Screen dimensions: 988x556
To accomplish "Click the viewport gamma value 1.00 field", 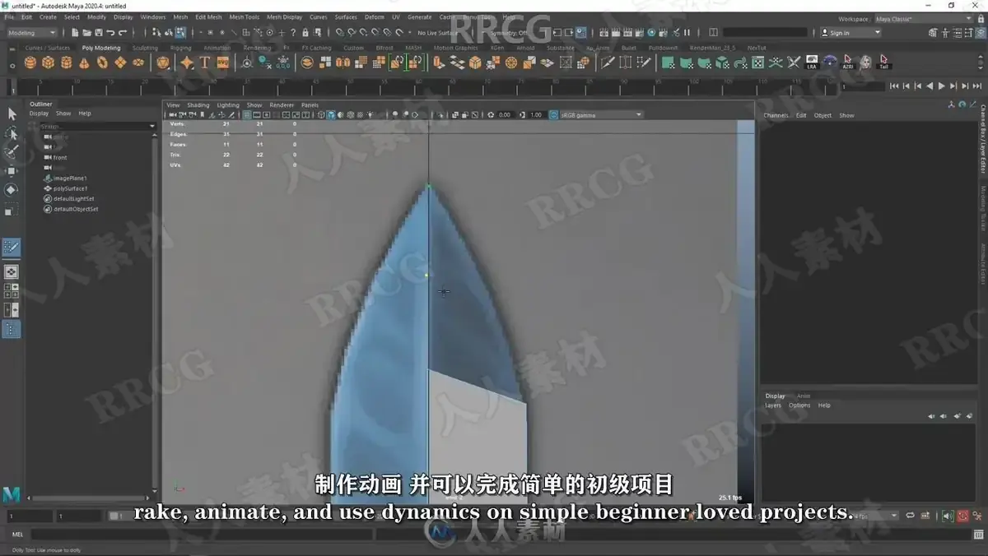I will (536, 115).
